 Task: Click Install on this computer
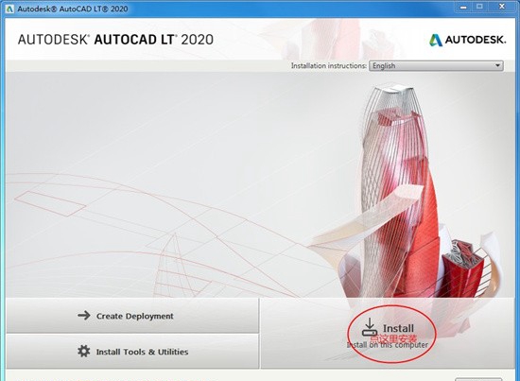388,333
